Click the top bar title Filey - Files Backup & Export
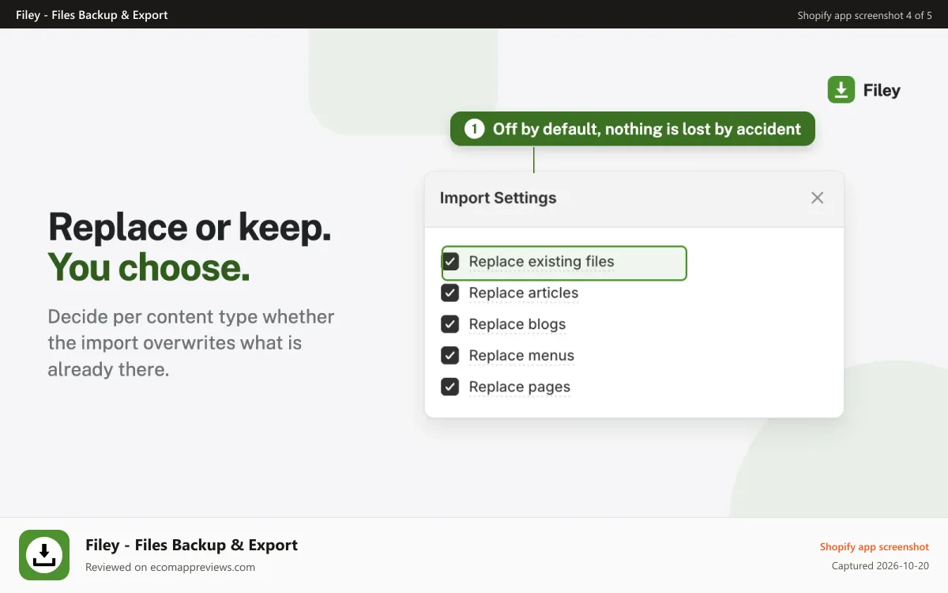Screen dimensions: 948x593 [x=92, y=15]
